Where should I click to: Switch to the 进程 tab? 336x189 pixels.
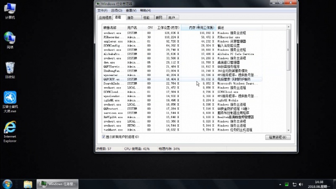click(x=119, y=17)
